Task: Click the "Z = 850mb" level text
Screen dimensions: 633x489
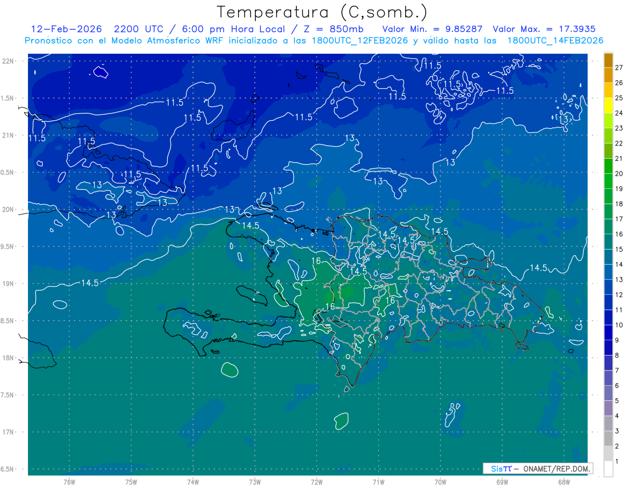Action: pos(332,29)
